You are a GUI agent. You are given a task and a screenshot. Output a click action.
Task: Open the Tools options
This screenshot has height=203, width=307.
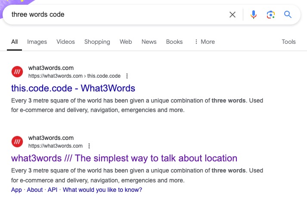tap(288, 42)
